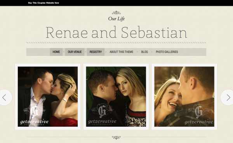Click the Our Life tagline text
233x143 pixels.
click(x=116, y=19)
